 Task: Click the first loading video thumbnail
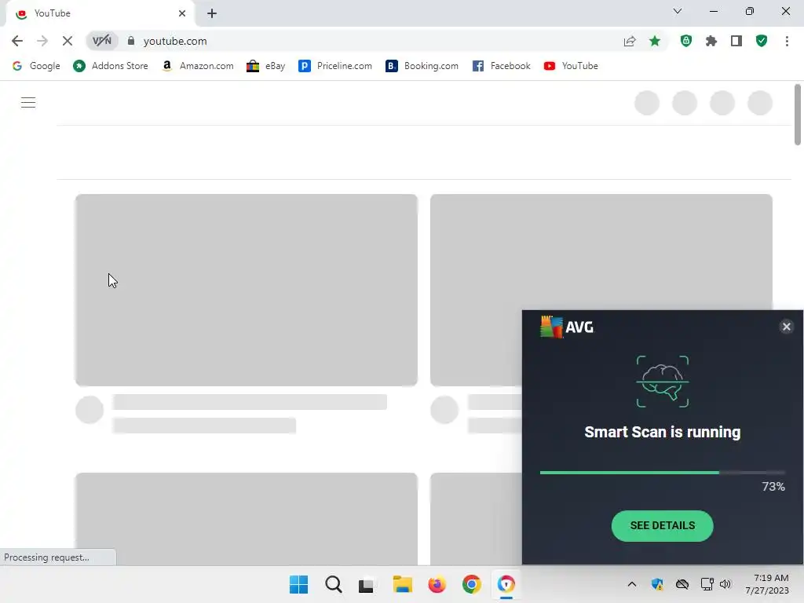click(246, 290)
